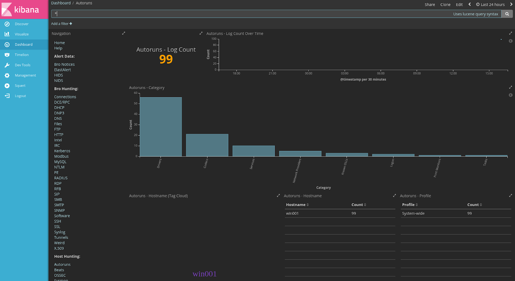Expand the Navigation panel to full screen
This screenshot has width=515, height=281.
coord(124,33)
